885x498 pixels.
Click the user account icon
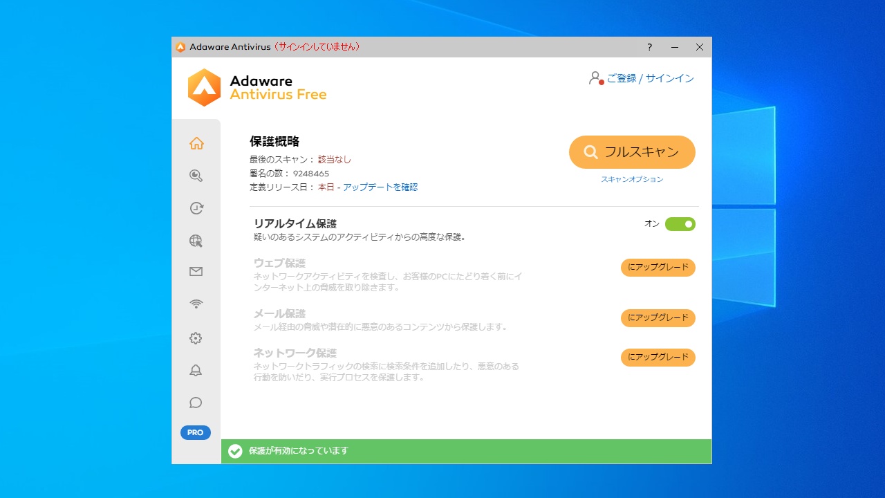(x=596, y=78)
